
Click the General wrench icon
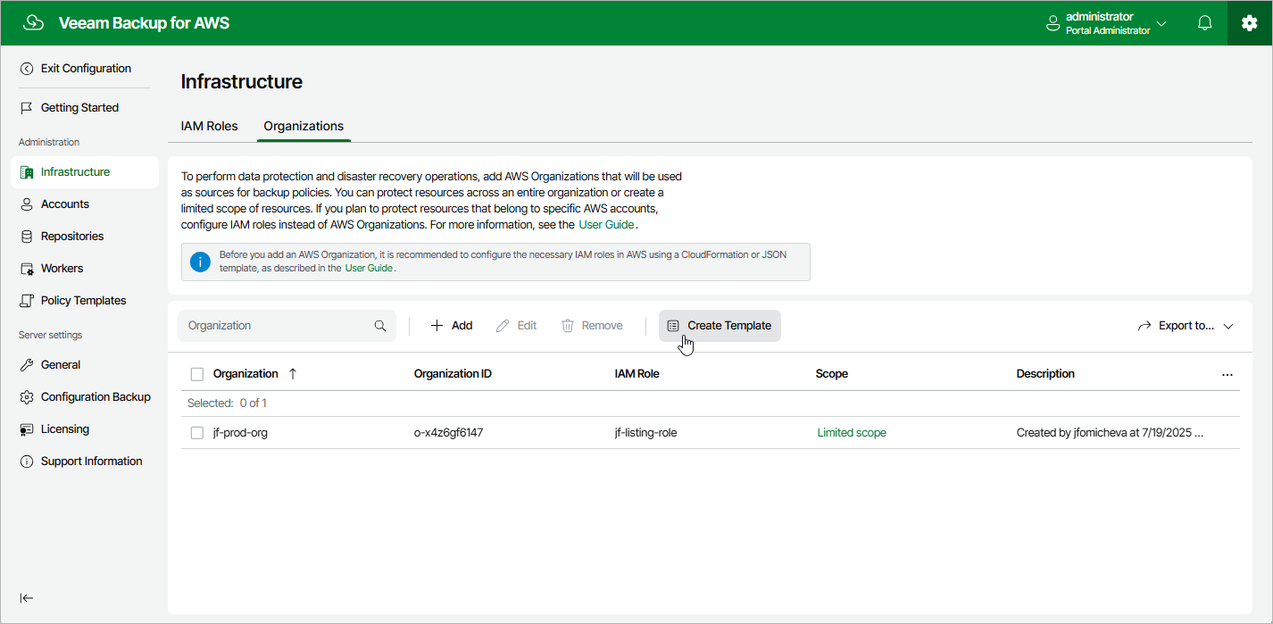[27, 365]
